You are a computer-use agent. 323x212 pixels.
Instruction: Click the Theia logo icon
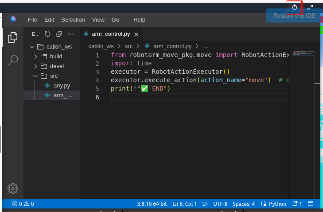[13, 19]
